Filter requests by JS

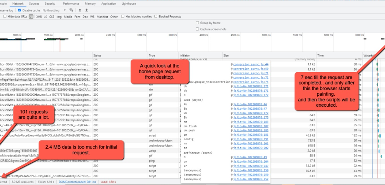pos(45,17)
